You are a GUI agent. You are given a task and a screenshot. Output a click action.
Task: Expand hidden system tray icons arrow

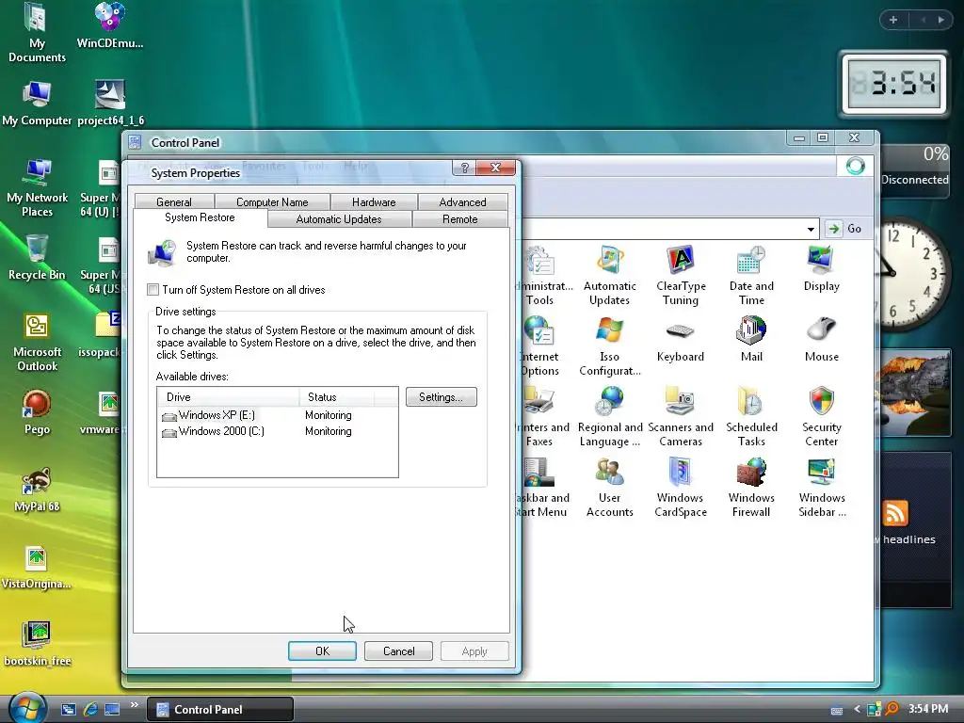857,709
